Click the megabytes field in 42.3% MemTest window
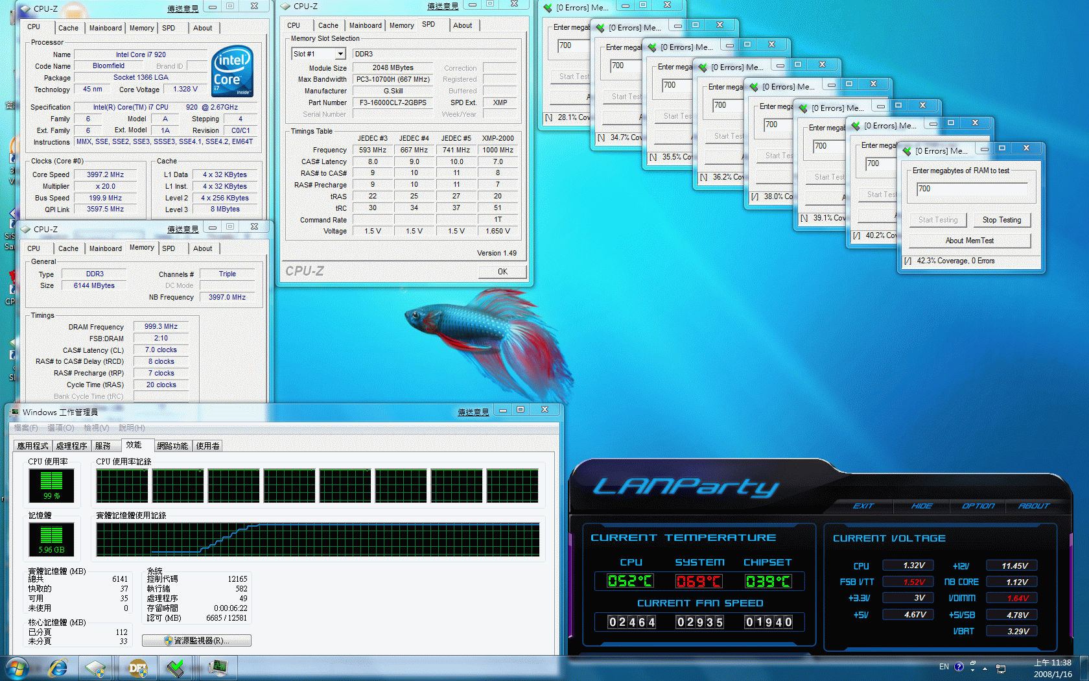Screen dimensions: 1089x681 972,189
